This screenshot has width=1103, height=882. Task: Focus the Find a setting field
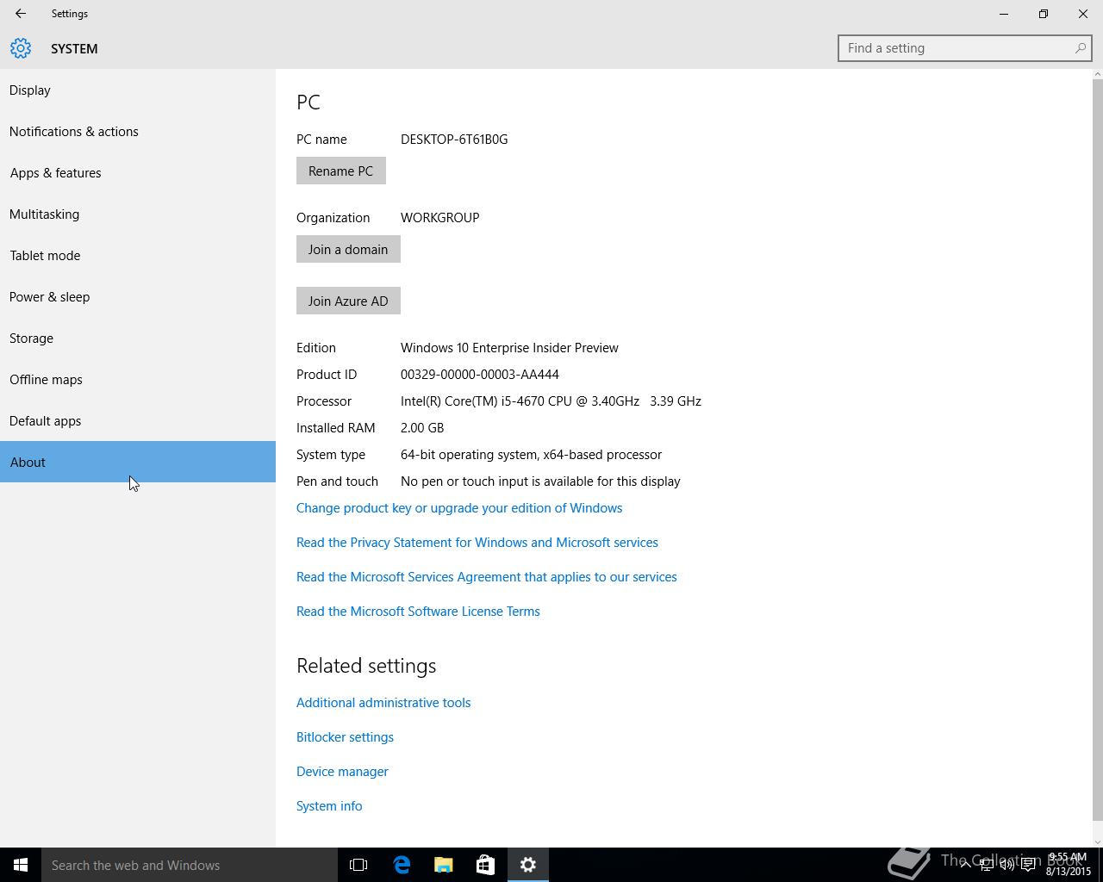point(957,48)
